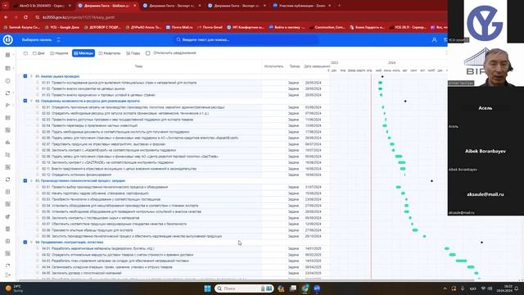Click the round portal logo in blue header
This screenshot has height=295, width=524.
pyautogui.click(x=8, y=40)
